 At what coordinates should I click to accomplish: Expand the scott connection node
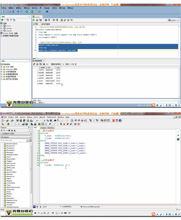pos(2,26)
